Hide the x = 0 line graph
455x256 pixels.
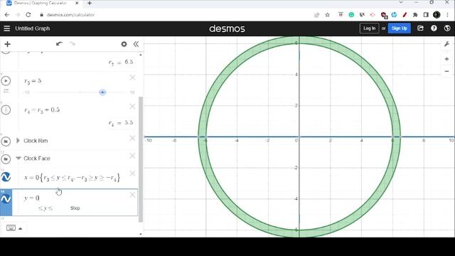[6, 177]
